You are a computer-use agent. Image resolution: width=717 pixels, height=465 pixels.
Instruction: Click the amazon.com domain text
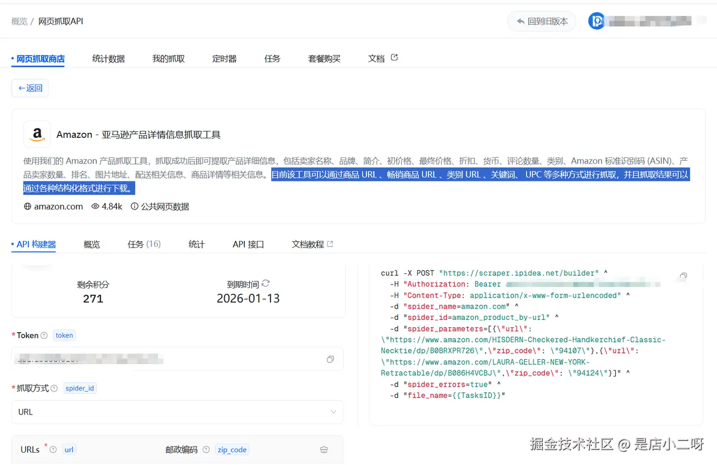58,207
